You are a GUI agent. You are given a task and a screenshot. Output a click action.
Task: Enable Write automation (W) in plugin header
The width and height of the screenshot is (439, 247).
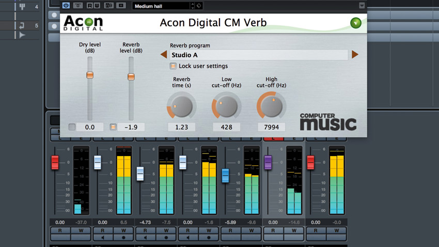pos(97,5)
